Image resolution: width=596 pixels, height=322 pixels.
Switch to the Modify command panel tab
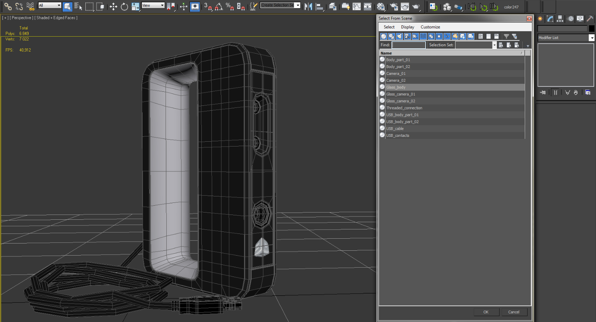(x=550, y=19)
